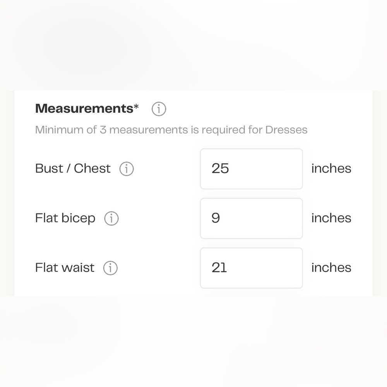
Task: Click inches unit next to Bust / Chest field
Action: (331, 169)
